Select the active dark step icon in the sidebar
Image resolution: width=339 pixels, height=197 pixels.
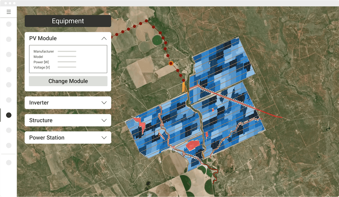9,115
